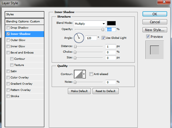Enable the Gradient Overlay checkbox
The width and height of the screenshot is (172, 128).
(x=8, y=84)
